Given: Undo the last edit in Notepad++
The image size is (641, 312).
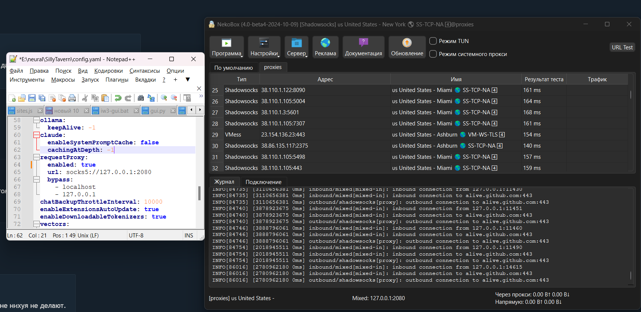Looking at the screenshot, I should 118,98.
